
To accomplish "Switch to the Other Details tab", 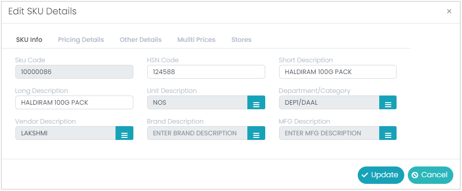I will [141, 40].
